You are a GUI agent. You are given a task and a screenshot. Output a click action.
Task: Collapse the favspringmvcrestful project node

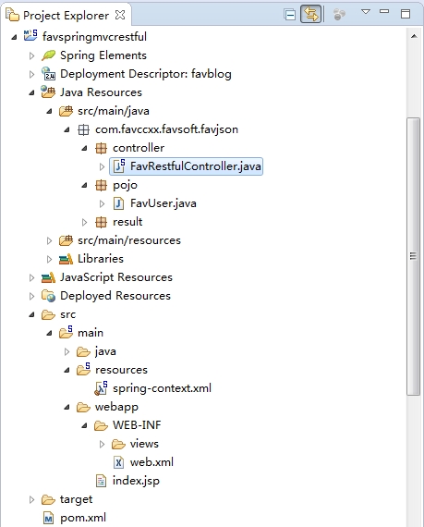(x=14, y=37)
